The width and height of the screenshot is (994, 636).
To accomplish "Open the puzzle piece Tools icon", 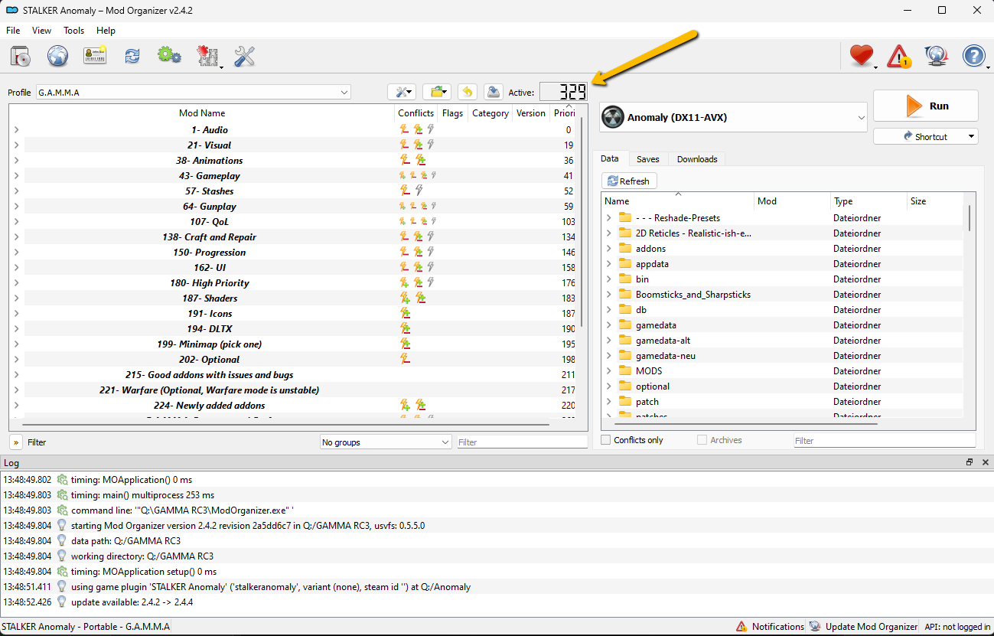I will [x=207, y=56].
